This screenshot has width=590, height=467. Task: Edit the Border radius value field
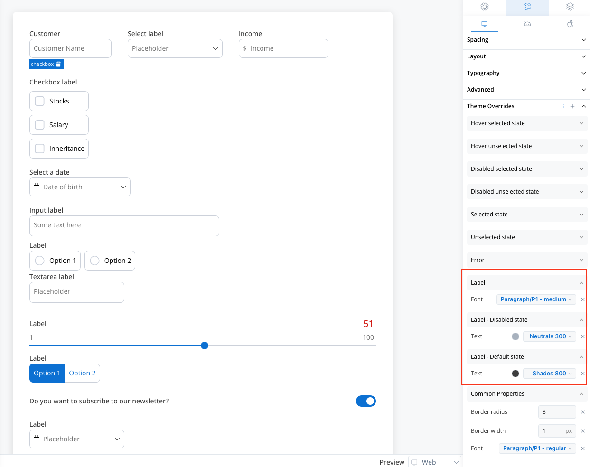click(x=557, y=412)
